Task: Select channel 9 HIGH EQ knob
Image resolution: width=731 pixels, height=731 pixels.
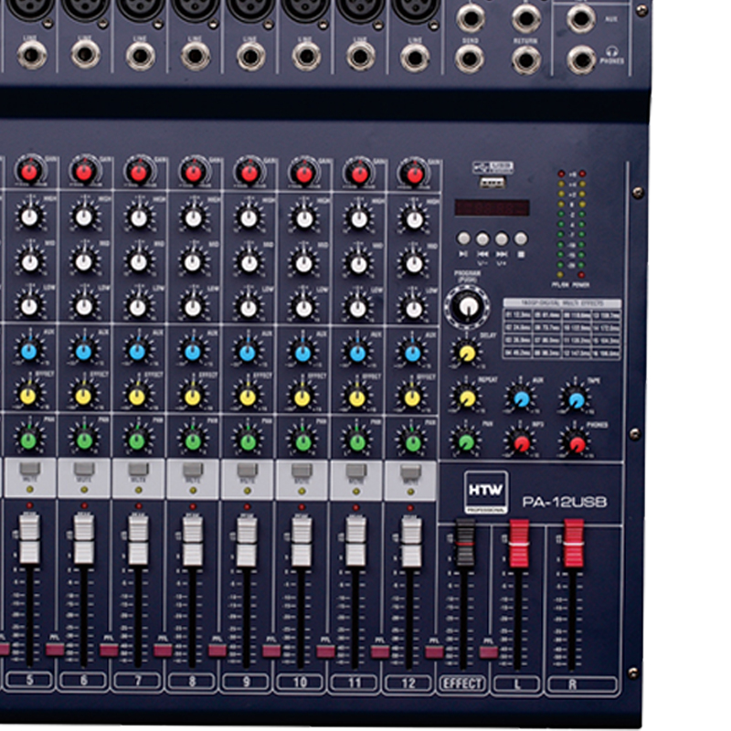Action: coord(249,218)
